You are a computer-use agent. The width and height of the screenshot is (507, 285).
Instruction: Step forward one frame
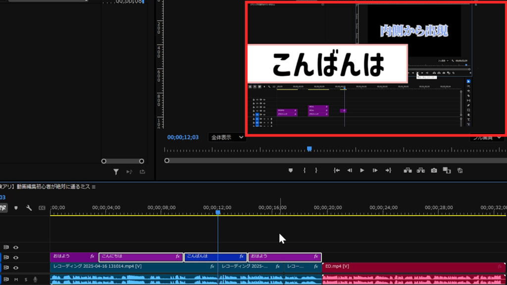(x=375, y=170)
